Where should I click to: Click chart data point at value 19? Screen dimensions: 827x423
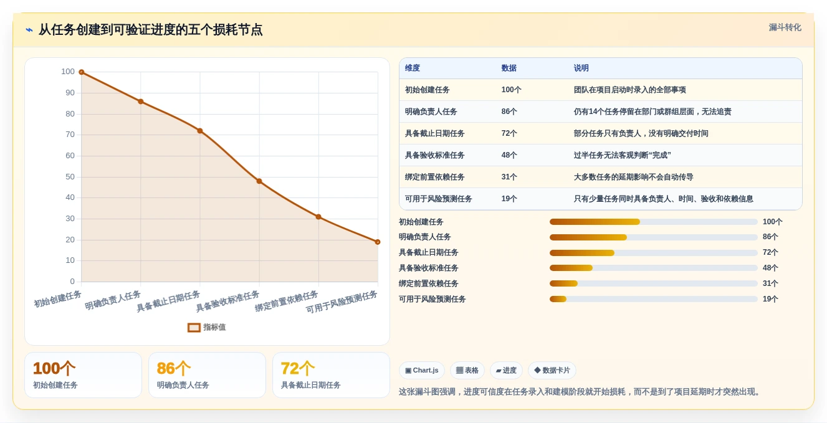pyautogui.click(x=378, y=242)
